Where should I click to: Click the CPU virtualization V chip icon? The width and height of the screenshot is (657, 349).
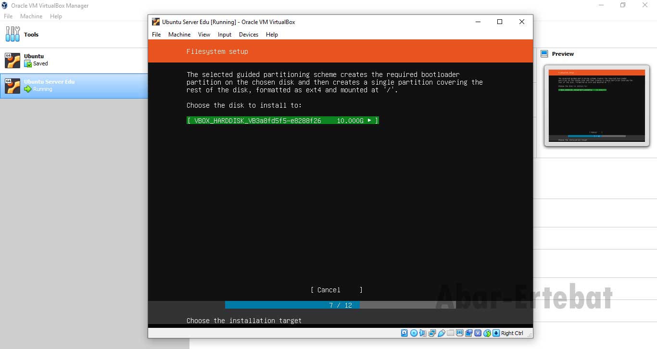tap(478, 333)
